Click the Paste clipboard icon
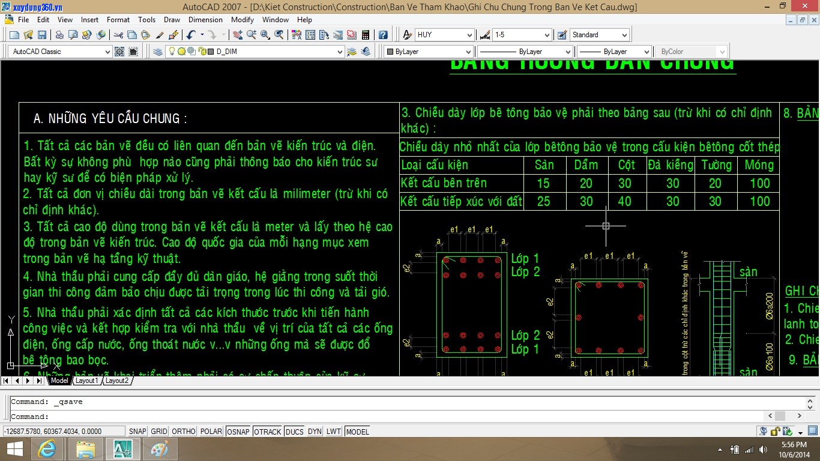 pyautogui.click(x=145, y=35)
